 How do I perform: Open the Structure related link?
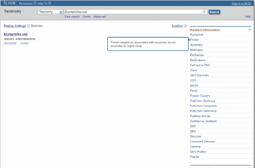[196, 136]
